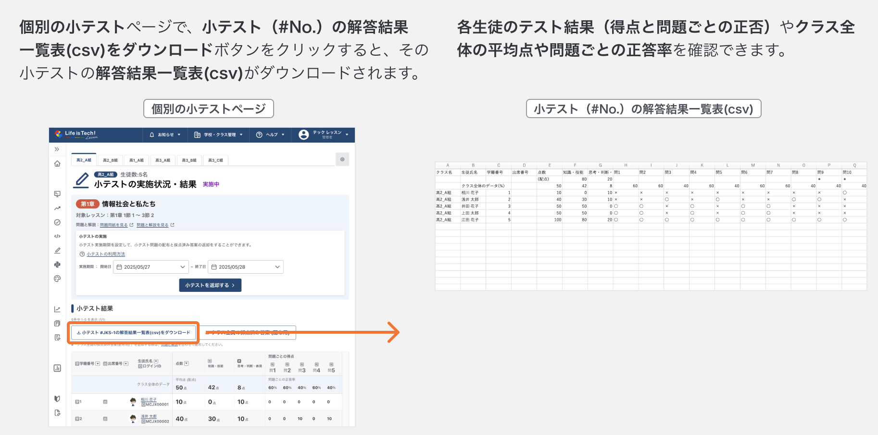Open the circled checkmark sidebar icon
878x435 pixels.
(57, 222)
